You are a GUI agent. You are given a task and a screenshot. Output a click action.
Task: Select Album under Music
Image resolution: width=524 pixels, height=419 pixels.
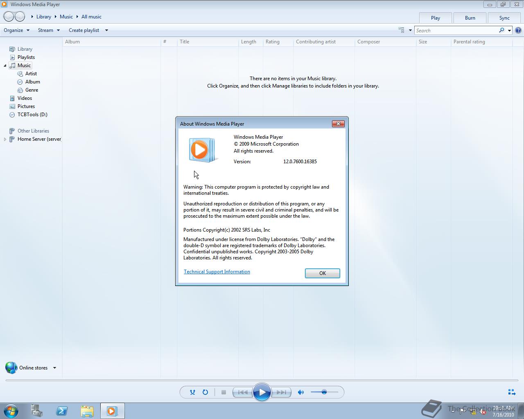tap(33, 82)
